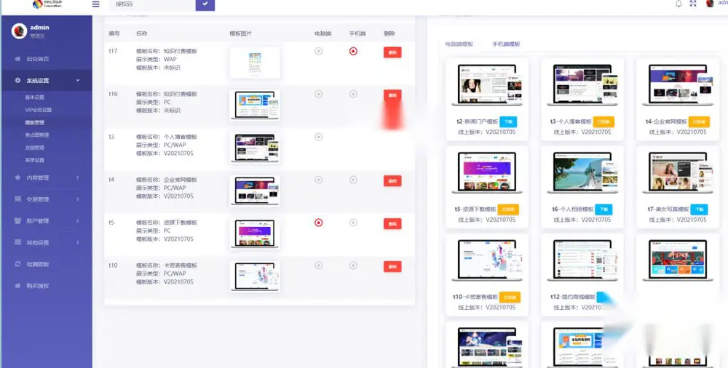Open 基本设置 submenu item
This screenshot has height=368, width=728.
tap(35, 97)
